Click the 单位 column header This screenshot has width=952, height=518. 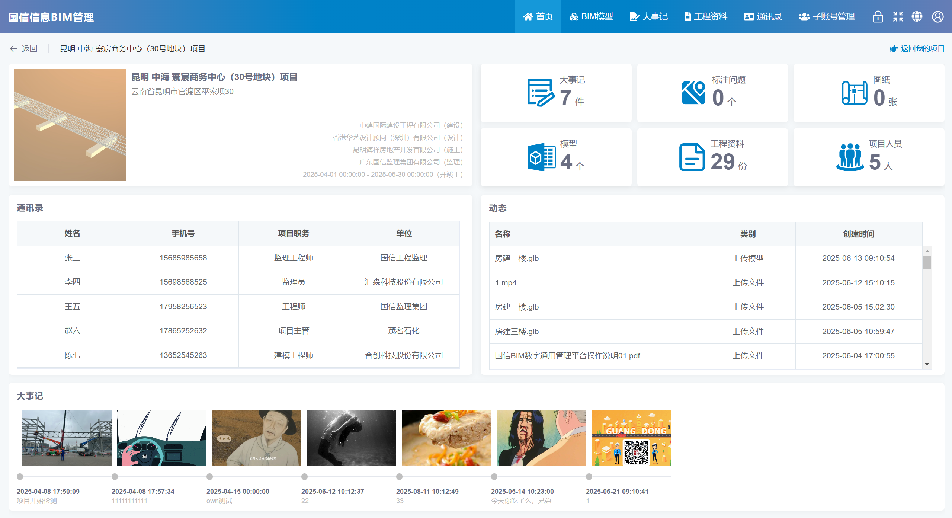click(404, 233)
